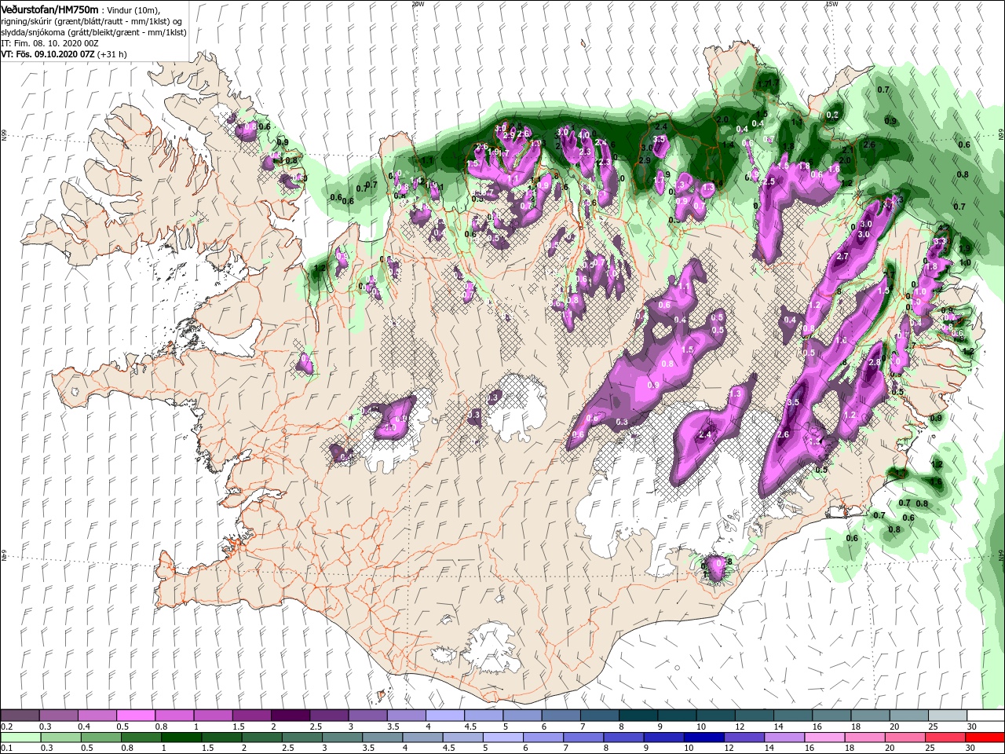Click the '2.7' precipitation value on the map
1005x754 pixels.
(843, 257)
